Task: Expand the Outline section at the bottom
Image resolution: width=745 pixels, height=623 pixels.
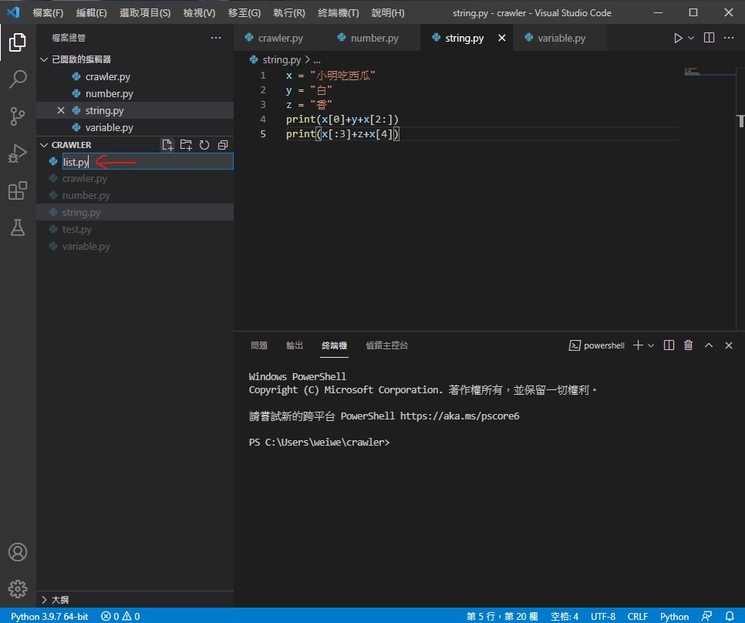Action: 44,600
